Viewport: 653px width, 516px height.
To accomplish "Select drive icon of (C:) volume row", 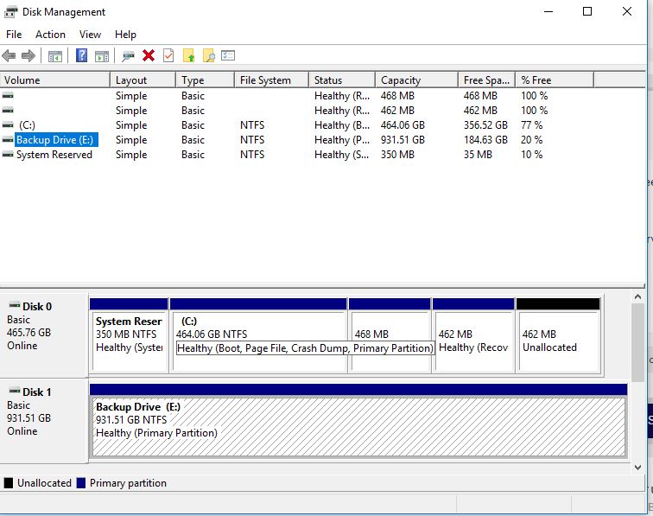I will (8, 125).
